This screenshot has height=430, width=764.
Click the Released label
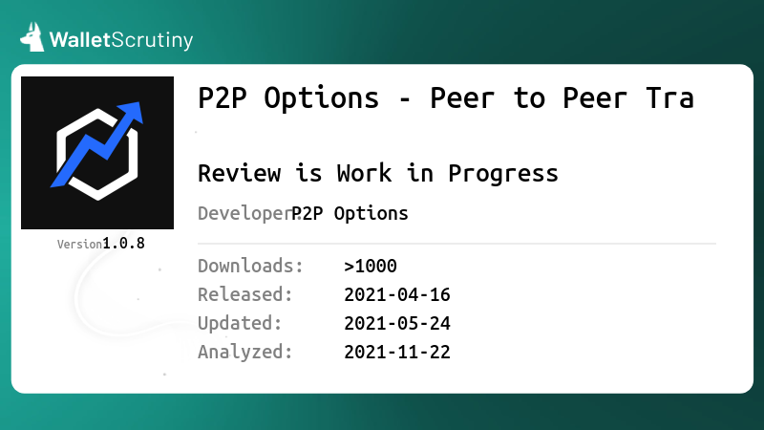pyautogui.click(x=245, y=295)
